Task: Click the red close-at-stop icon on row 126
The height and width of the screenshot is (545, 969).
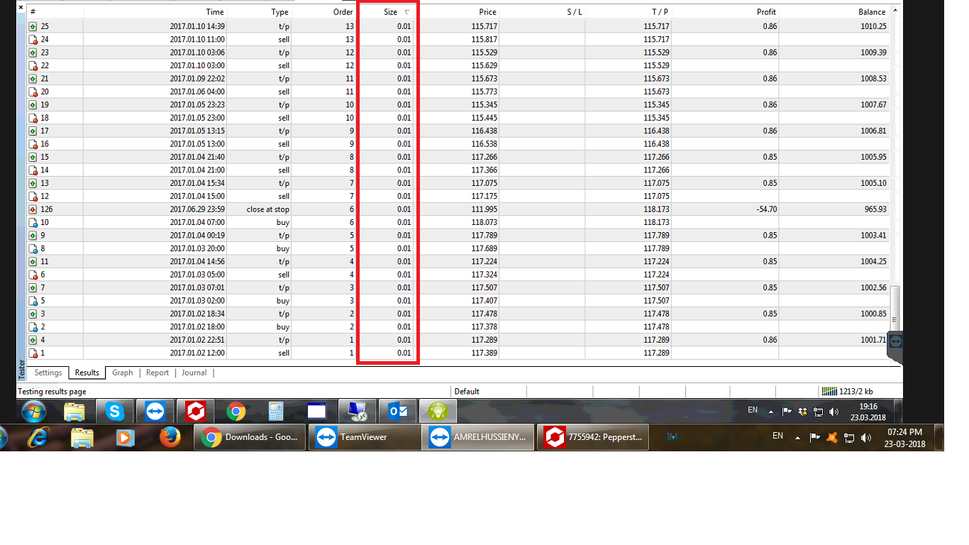Action: click(x=33, y=209)
